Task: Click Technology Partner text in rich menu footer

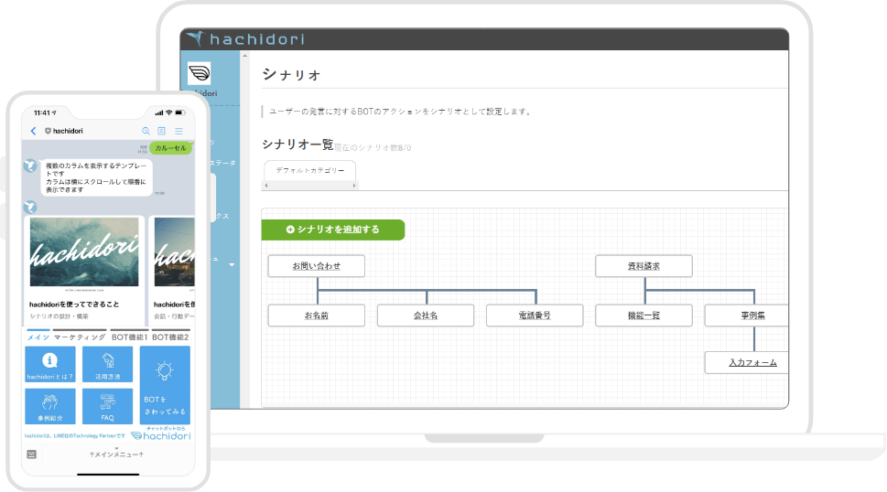Action: (75, 435)
